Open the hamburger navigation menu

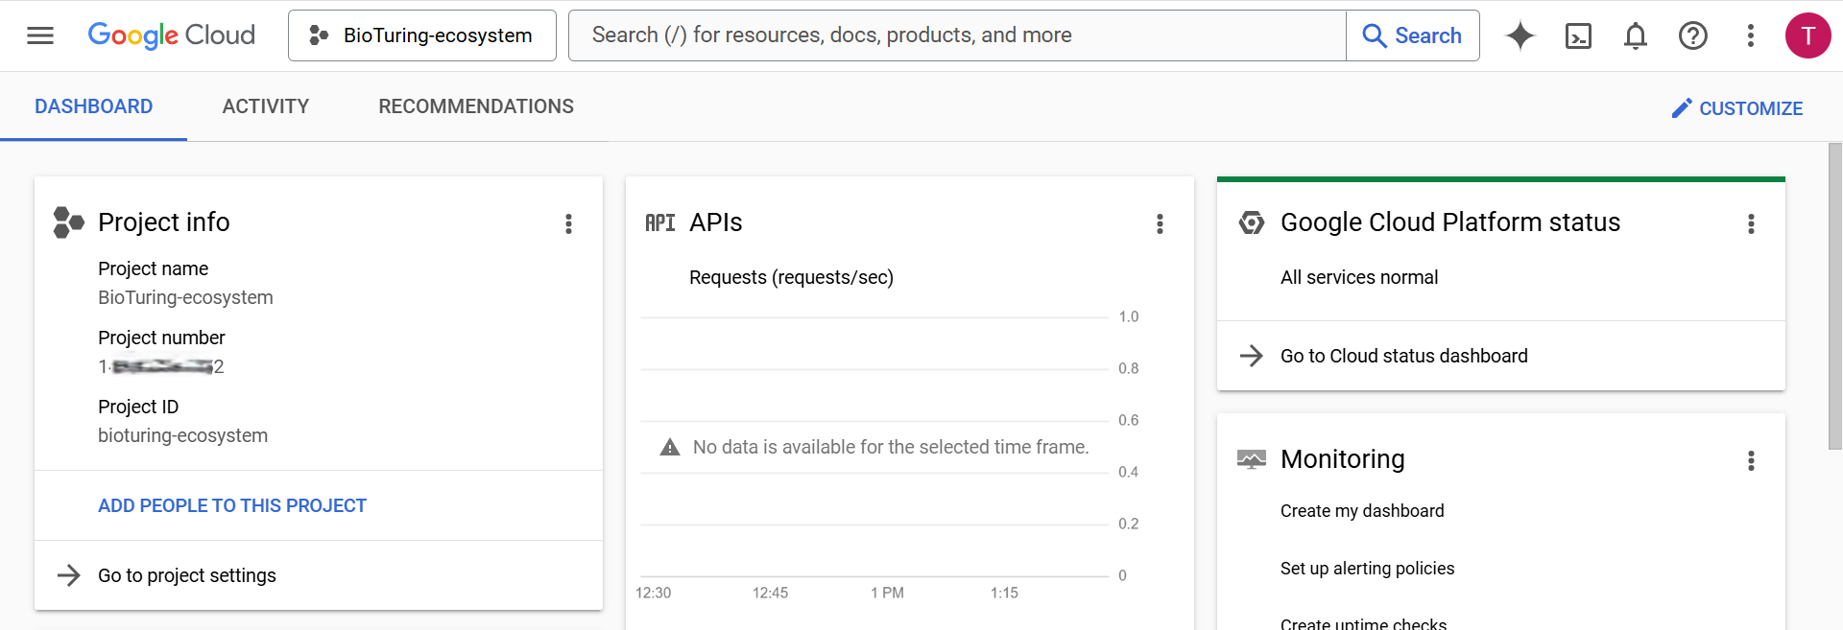click(40, 35)
